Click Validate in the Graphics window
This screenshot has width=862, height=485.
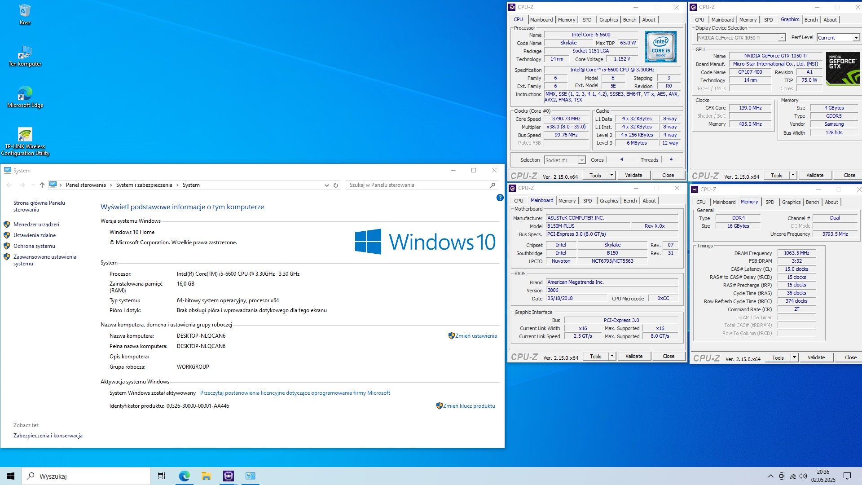coord(815,175)
